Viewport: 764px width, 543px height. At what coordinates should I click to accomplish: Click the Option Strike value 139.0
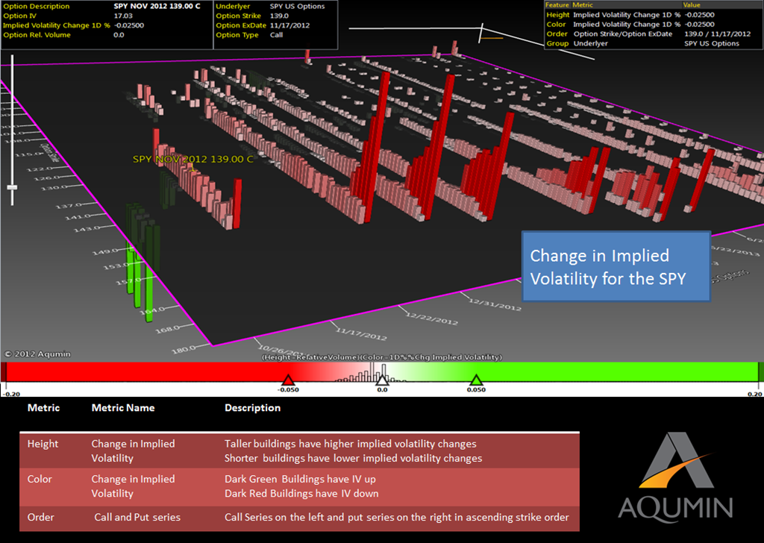(279, 16)
